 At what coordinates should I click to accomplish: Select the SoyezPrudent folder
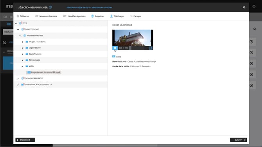[33, 54]
